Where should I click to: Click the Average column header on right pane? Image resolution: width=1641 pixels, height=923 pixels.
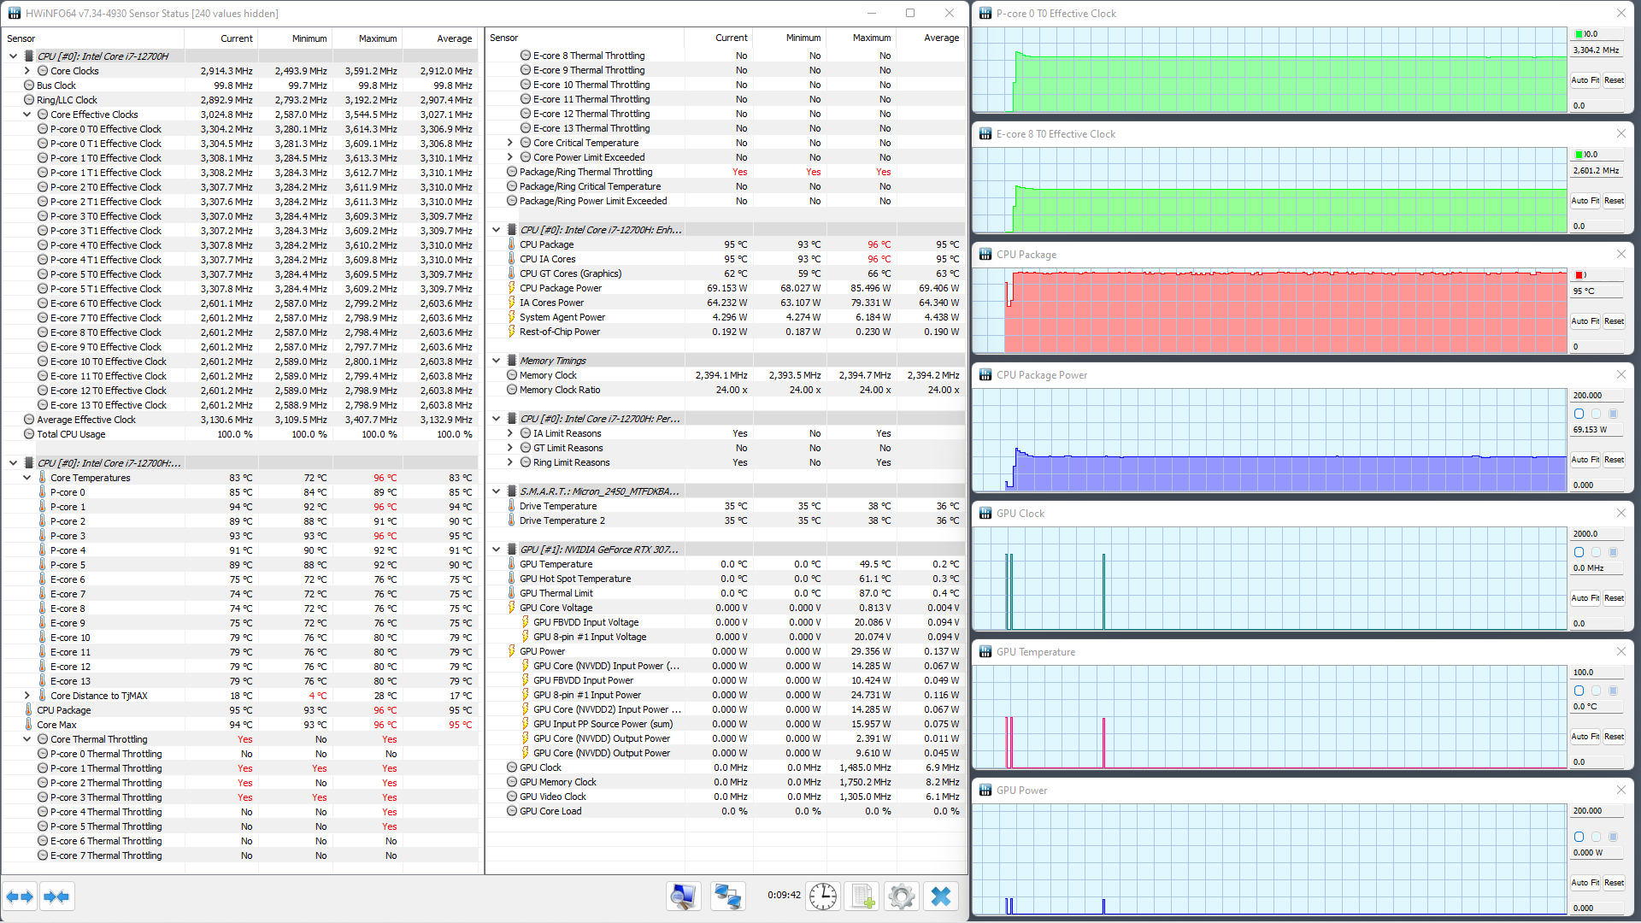tap(940, 38)
